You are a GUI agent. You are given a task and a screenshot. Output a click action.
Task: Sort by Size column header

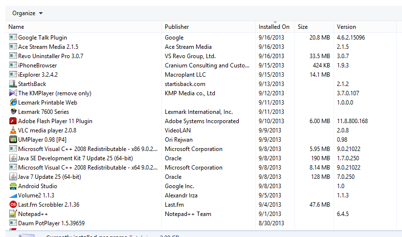[x=314, y=27]
